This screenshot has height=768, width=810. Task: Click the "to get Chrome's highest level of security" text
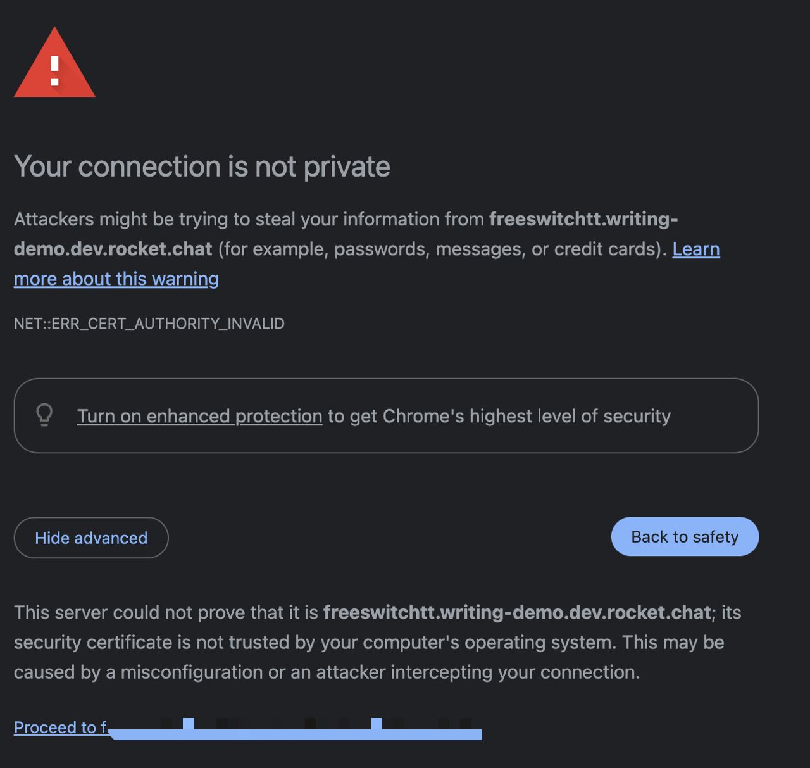(499, 416)
